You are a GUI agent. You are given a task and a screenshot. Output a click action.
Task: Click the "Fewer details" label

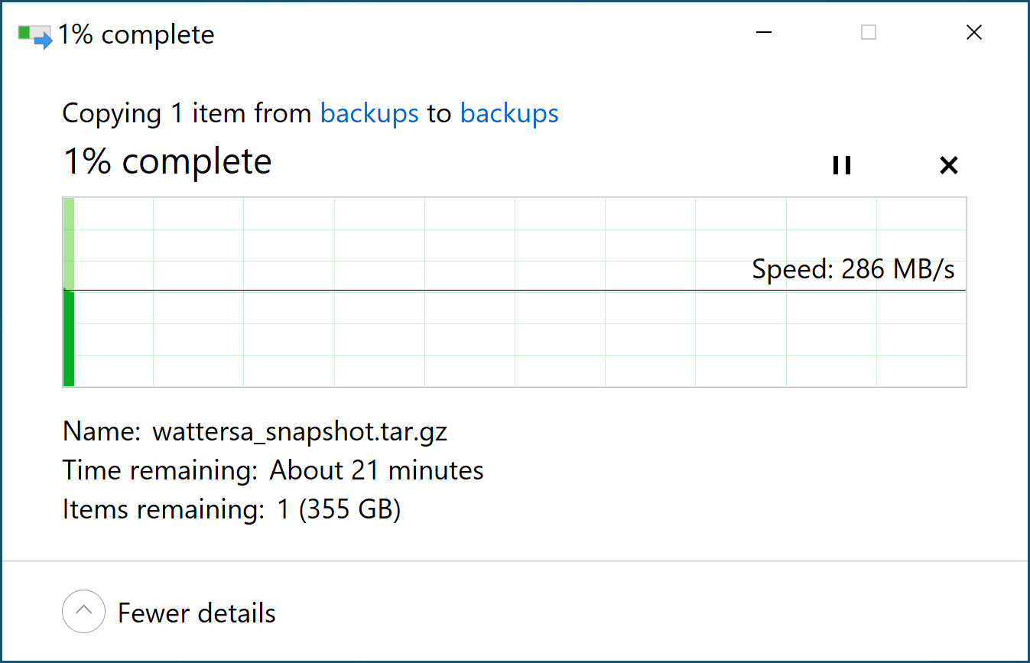click(x=197, y=613)
